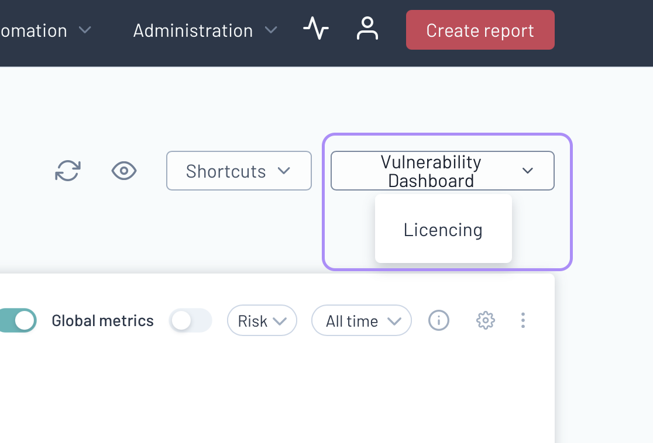Expand the Shortcuts dropdown
Viewport: 653px width, 443px height.
(239, 171)
